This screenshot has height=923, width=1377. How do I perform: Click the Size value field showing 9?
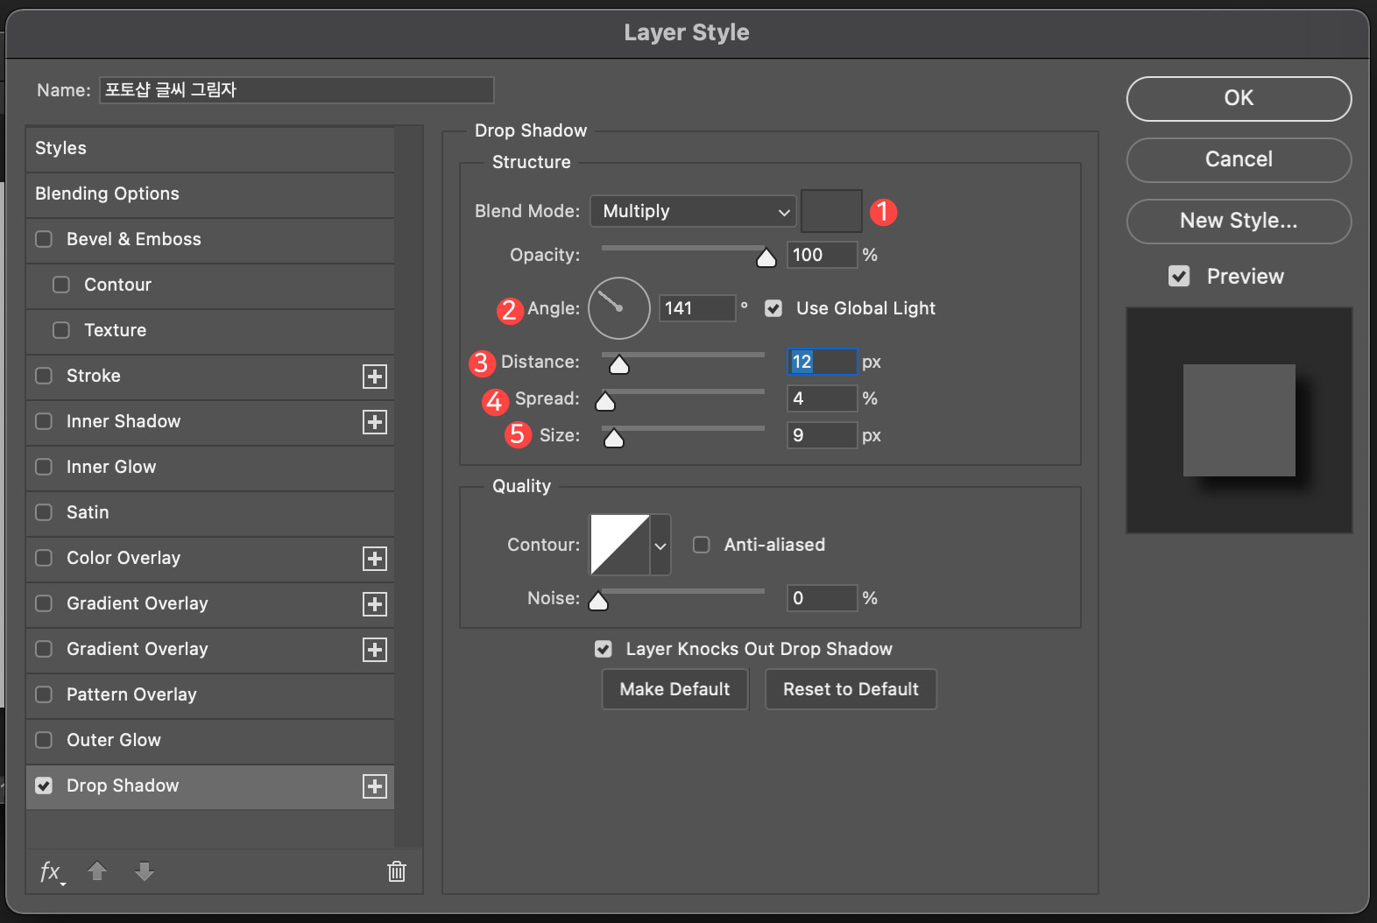click(x=822, y=435)
